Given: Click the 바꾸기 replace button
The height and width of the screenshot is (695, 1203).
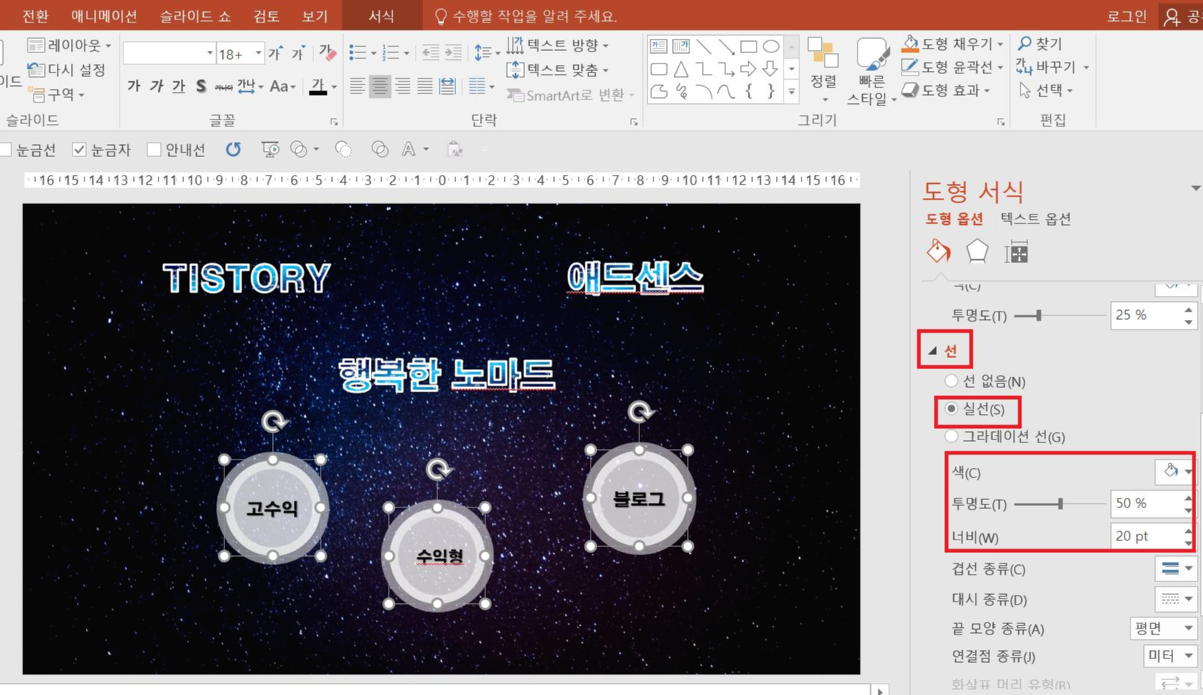Looking at the screenshot, I should 1052,67.
